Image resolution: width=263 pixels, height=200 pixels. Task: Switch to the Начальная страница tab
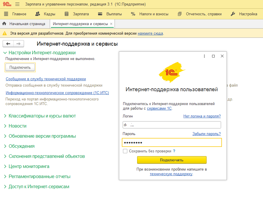25,24
